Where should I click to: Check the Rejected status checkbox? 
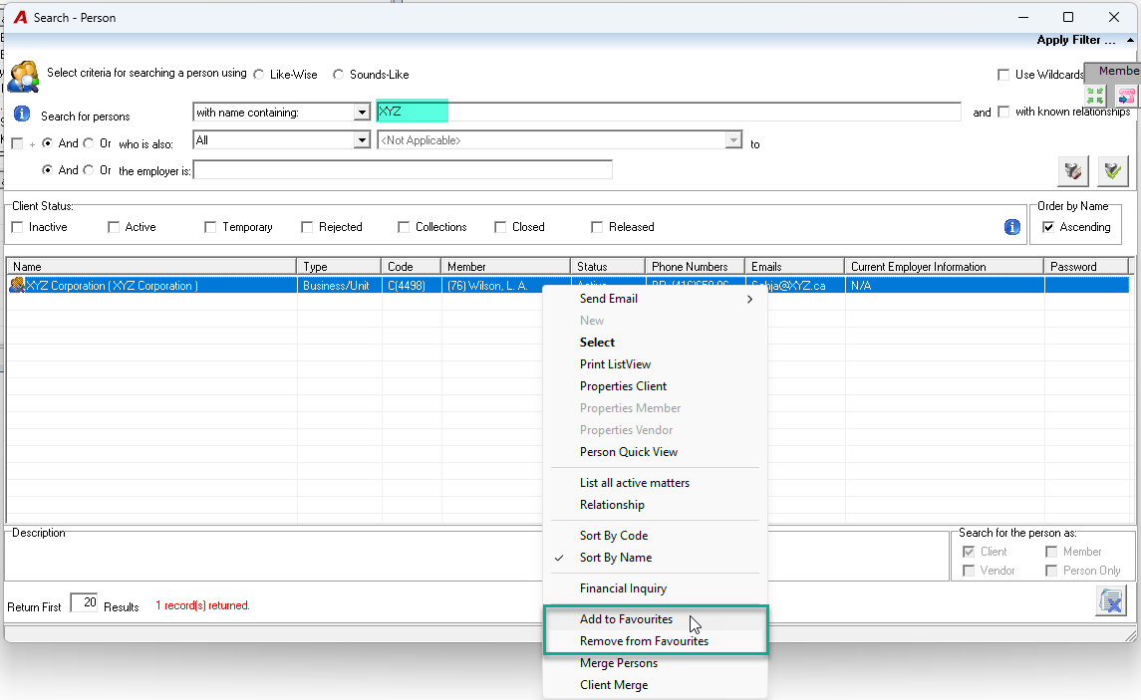click(307, 227)
